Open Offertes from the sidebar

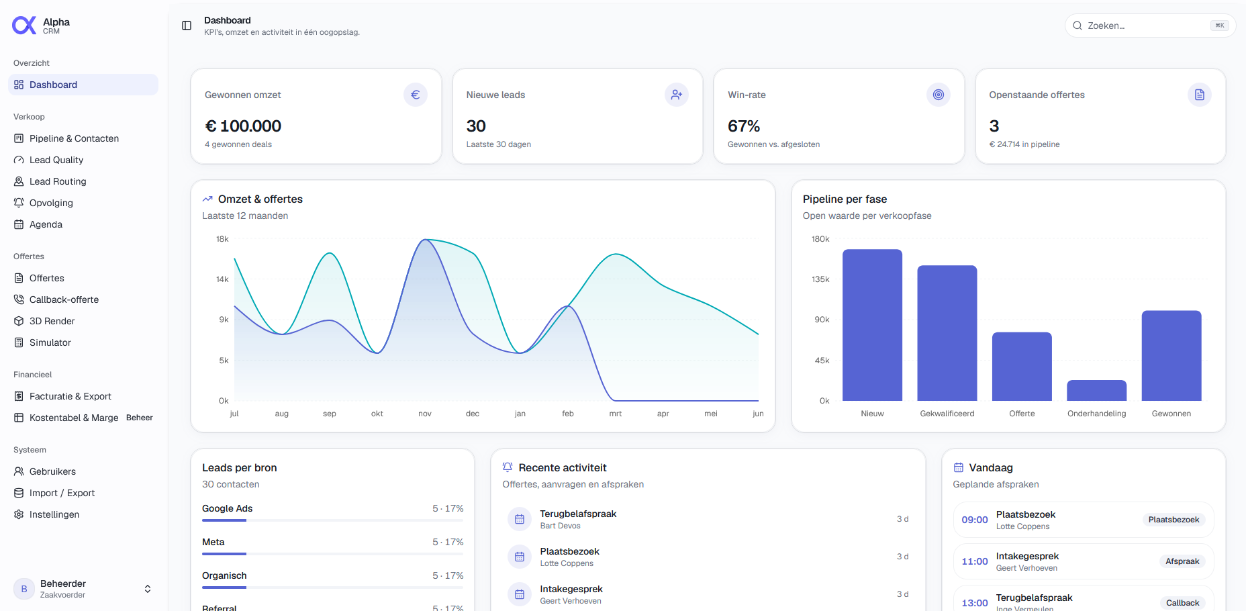pos(83,278)
